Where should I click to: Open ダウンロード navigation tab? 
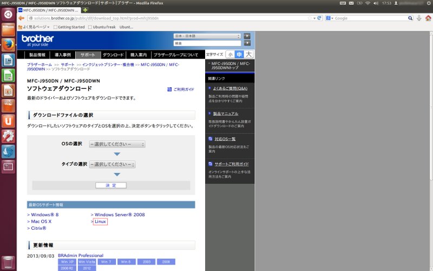tap(113, 55)
